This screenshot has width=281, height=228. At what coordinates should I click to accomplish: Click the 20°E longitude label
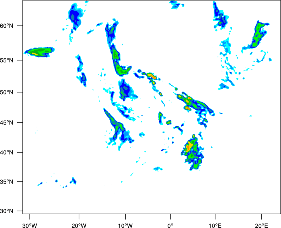click(261, 226)
